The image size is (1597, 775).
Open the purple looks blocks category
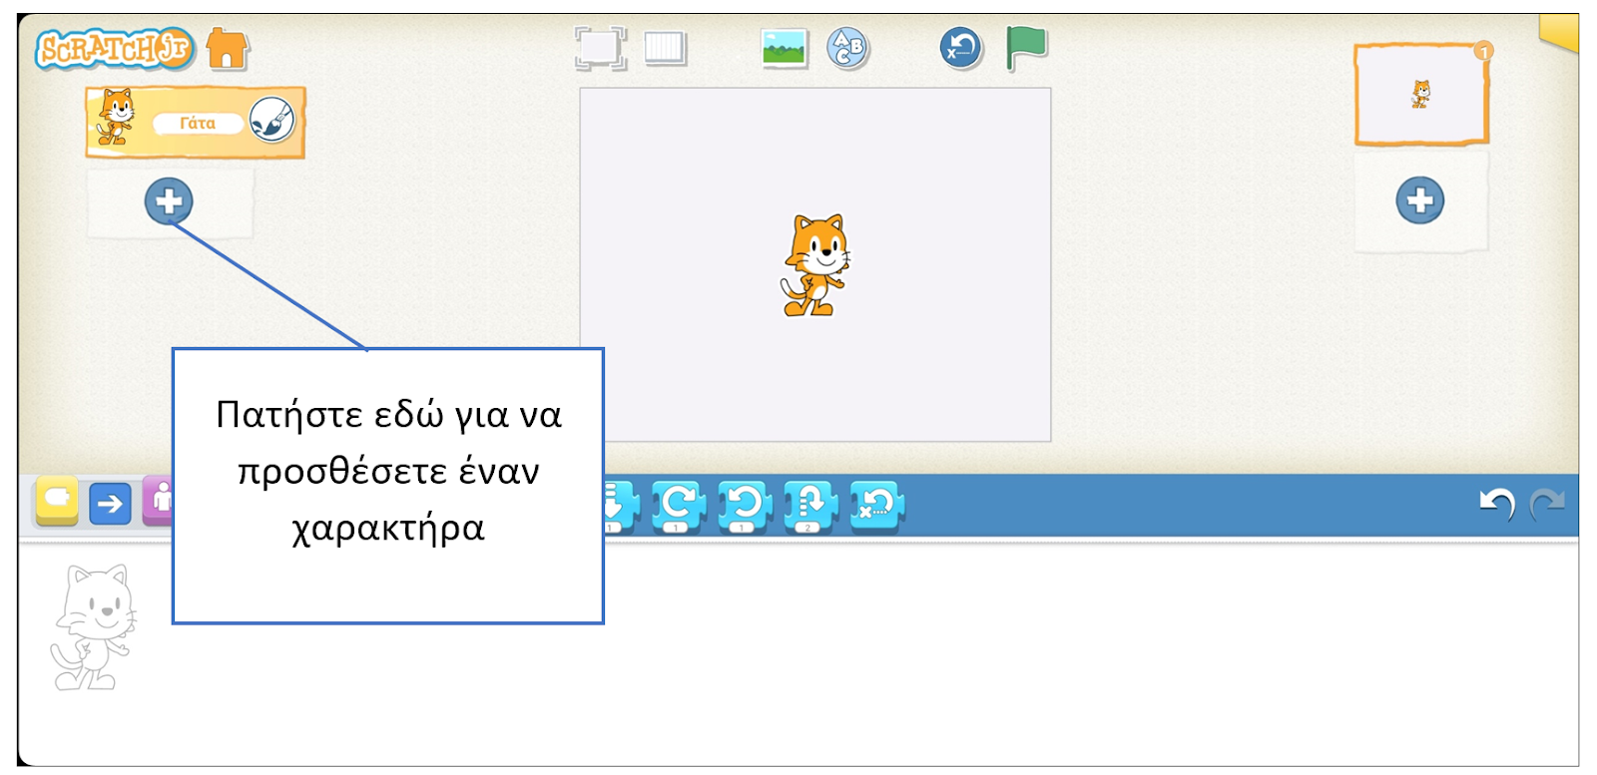coord(159,501)
